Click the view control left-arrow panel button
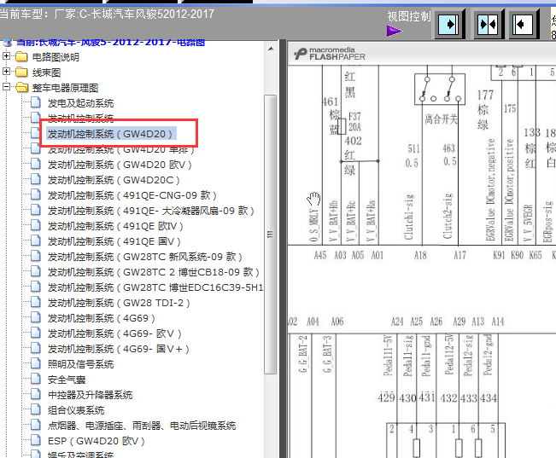 click(524, 25)
